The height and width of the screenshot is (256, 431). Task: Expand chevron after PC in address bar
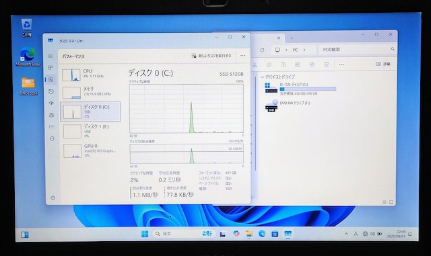pyautogui.click(x=304, y=50)
